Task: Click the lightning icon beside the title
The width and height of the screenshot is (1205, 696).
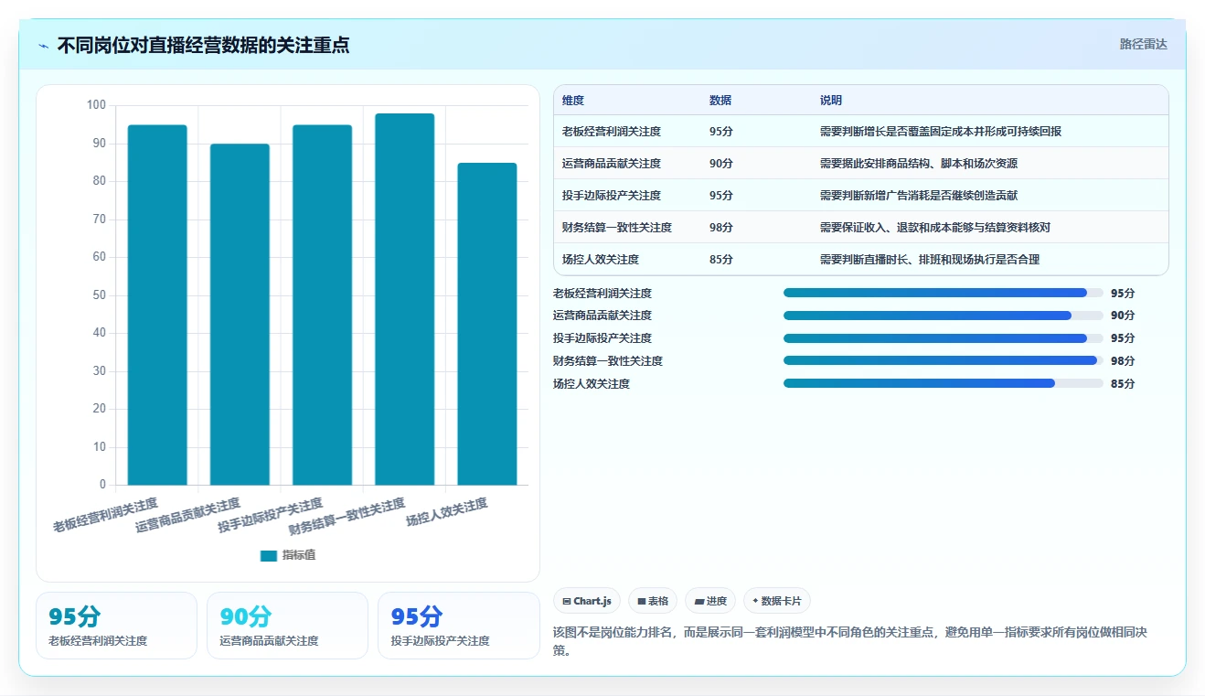Action: tap(44, 46)
